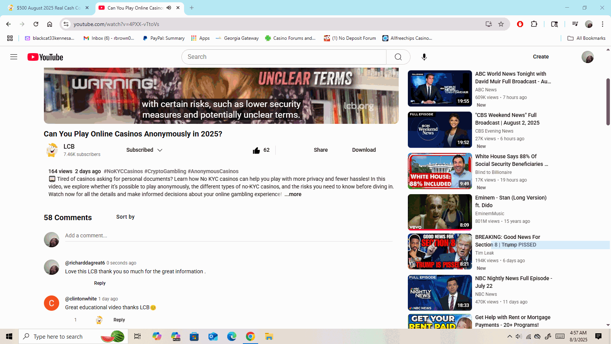Open the PayPal: Summary bookmark
611x344 pixels.
tap(163, 38)
